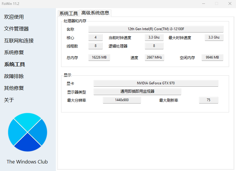Click max refresh rate value 75
The height and width of the screenshot is (171, 236).
click(208, 100)
